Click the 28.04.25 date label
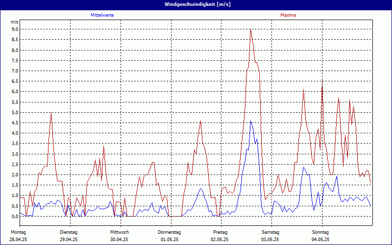The image size is (392, 245). coord(18,240)
